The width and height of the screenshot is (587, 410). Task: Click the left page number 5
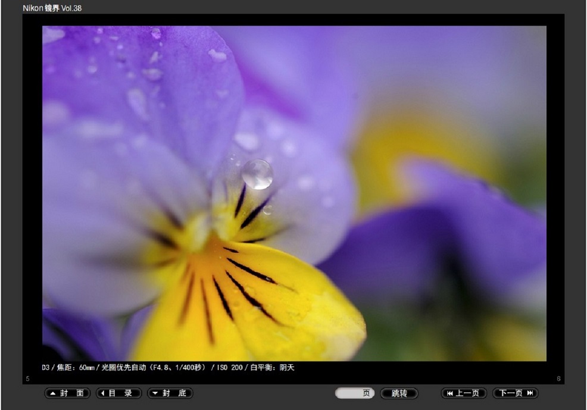[x=28, y=379]
